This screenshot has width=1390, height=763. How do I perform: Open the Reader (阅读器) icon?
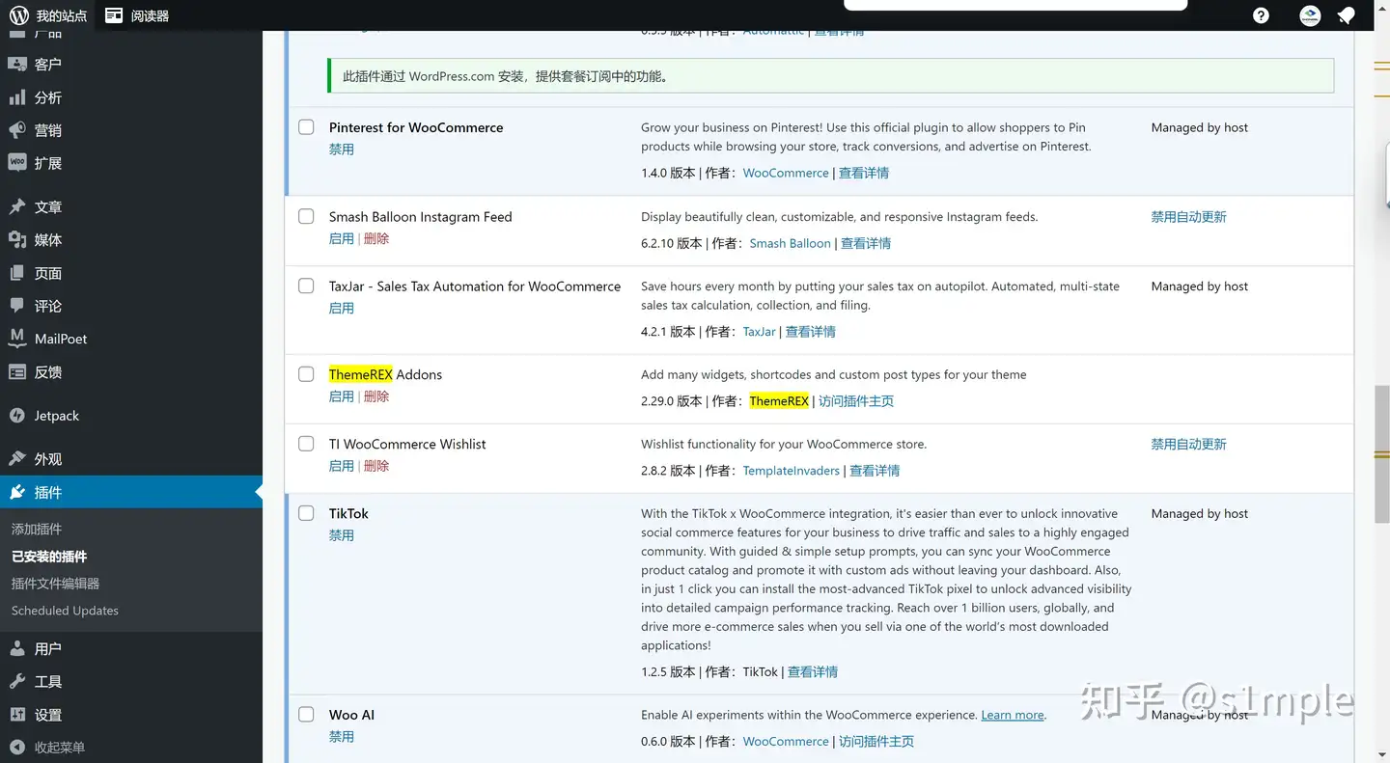tap(114, 15)
